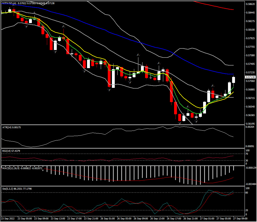Select the latest white candle on the chart
Image resolution: width=257 pixels, height=222 pixels.
pos(233,80)
